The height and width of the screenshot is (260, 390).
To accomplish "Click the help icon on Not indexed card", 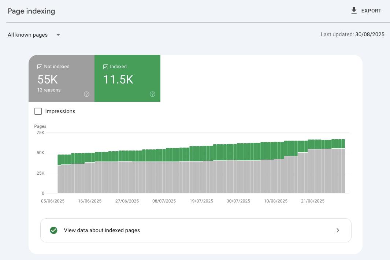I will click(x=86, y=94).
